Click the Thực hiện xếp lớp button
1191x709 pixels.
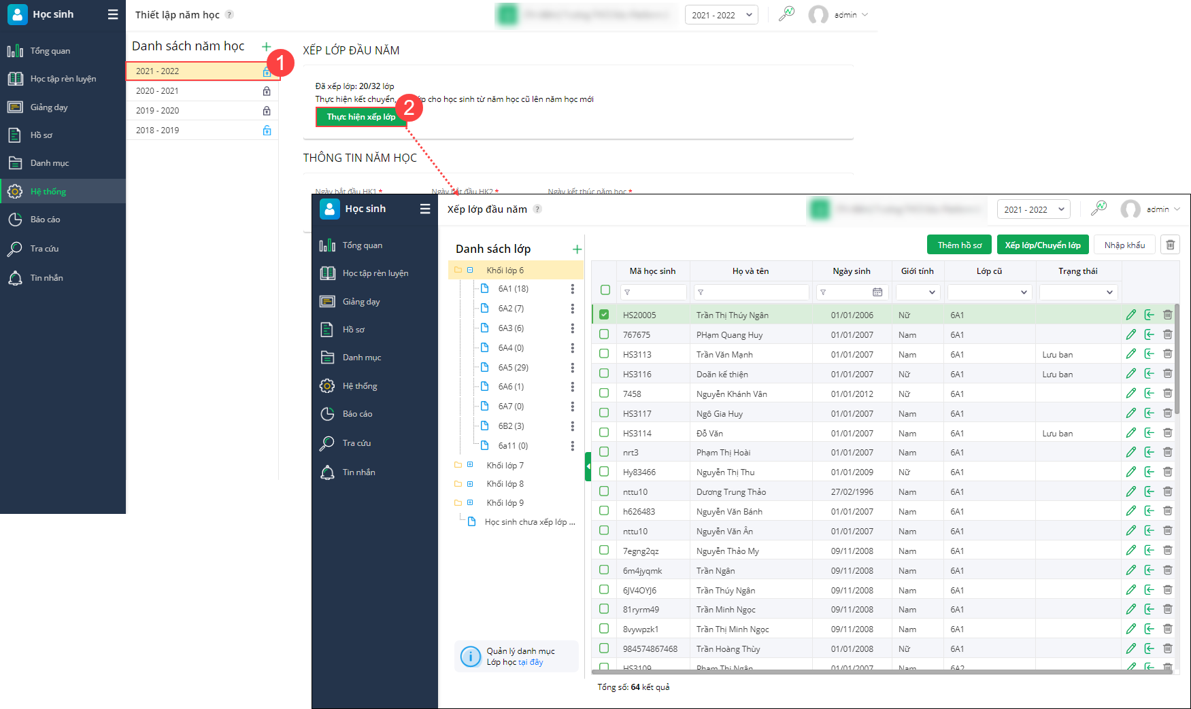click(361, 117)
